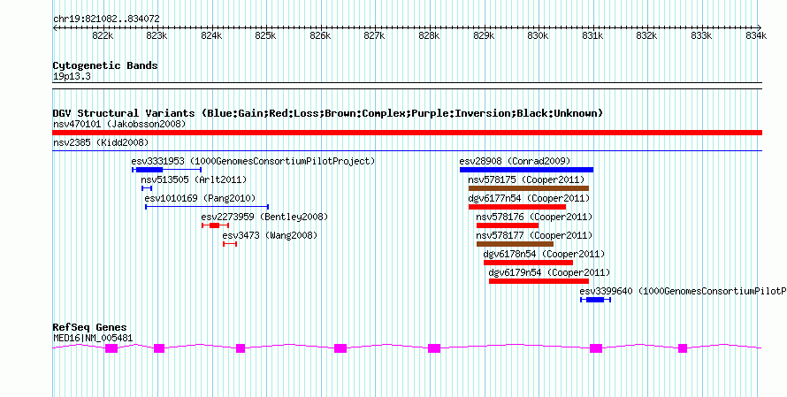Open the nsv513505 (Arlt2011) label
This screenshot has height=397, width=787.
[x=194, y=179]
